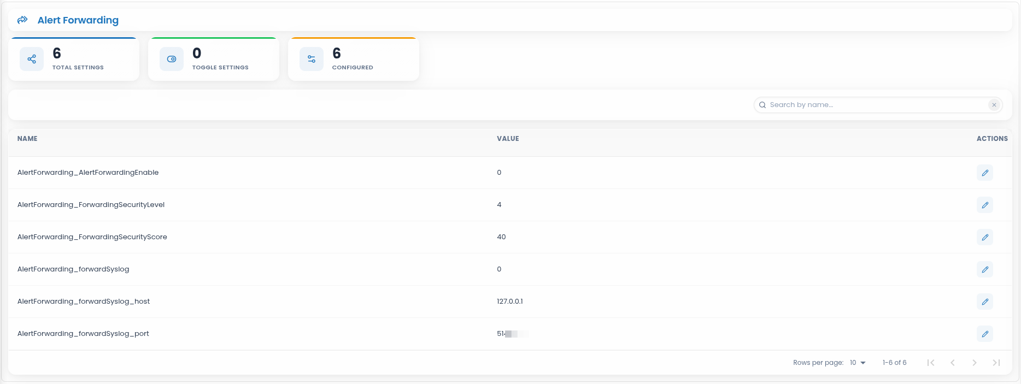1021x384 pixels.
Task: Click the ACTIONS column header
Action: (992, 139)
